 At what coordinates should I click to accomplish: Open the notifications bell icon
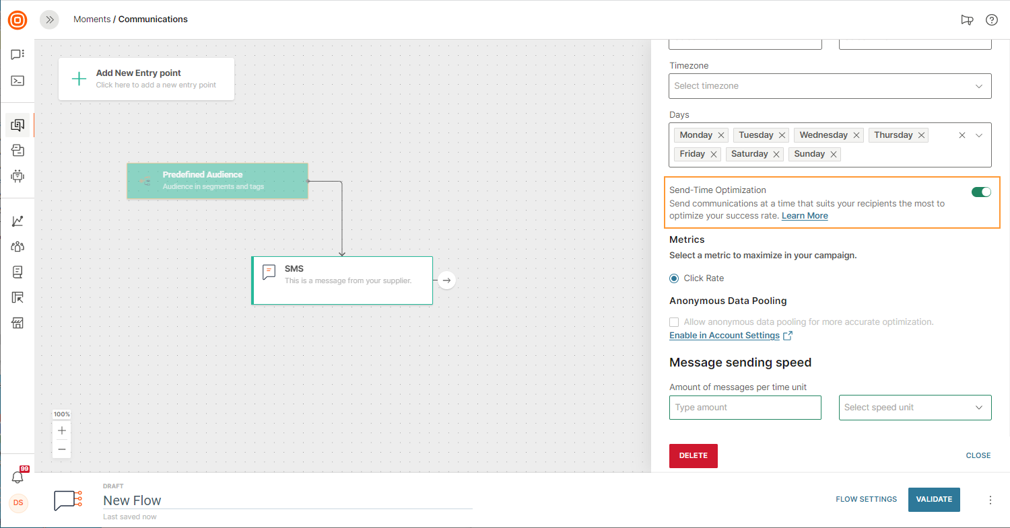click(x=18, y=476)
